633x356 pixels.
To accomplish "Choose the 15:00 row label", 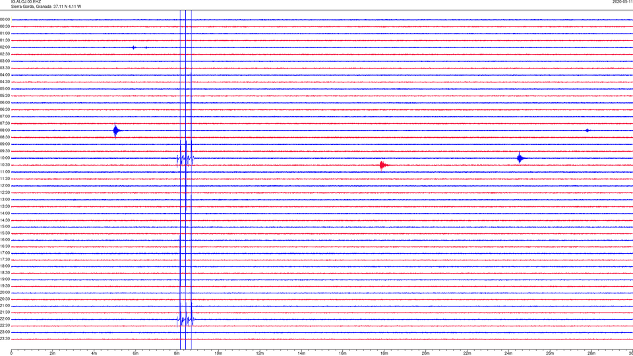I will click(5, 226).
